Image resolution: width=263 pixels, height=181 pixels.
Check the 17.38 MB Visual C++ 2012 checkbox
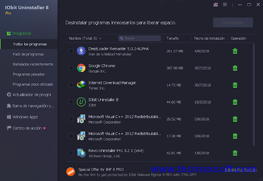pos(71,136)
